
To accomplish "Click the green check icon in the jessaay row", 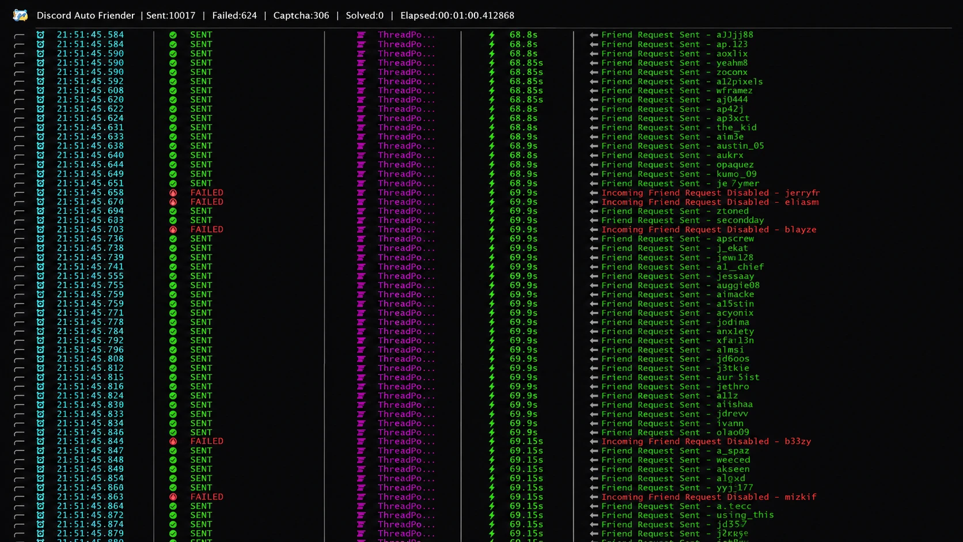I will click(x=173, y=276).
